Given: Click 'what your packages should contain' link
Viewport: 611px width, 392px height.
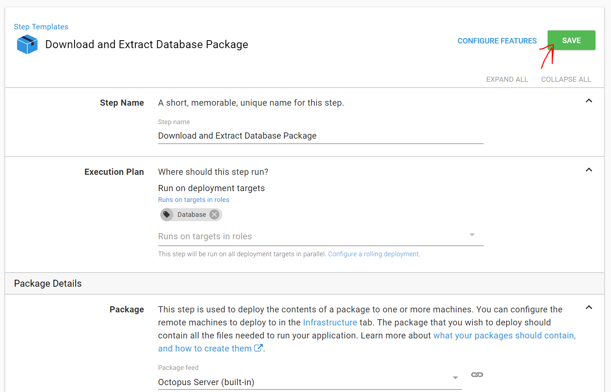Looking at the screenshot, I should point(504,336).
